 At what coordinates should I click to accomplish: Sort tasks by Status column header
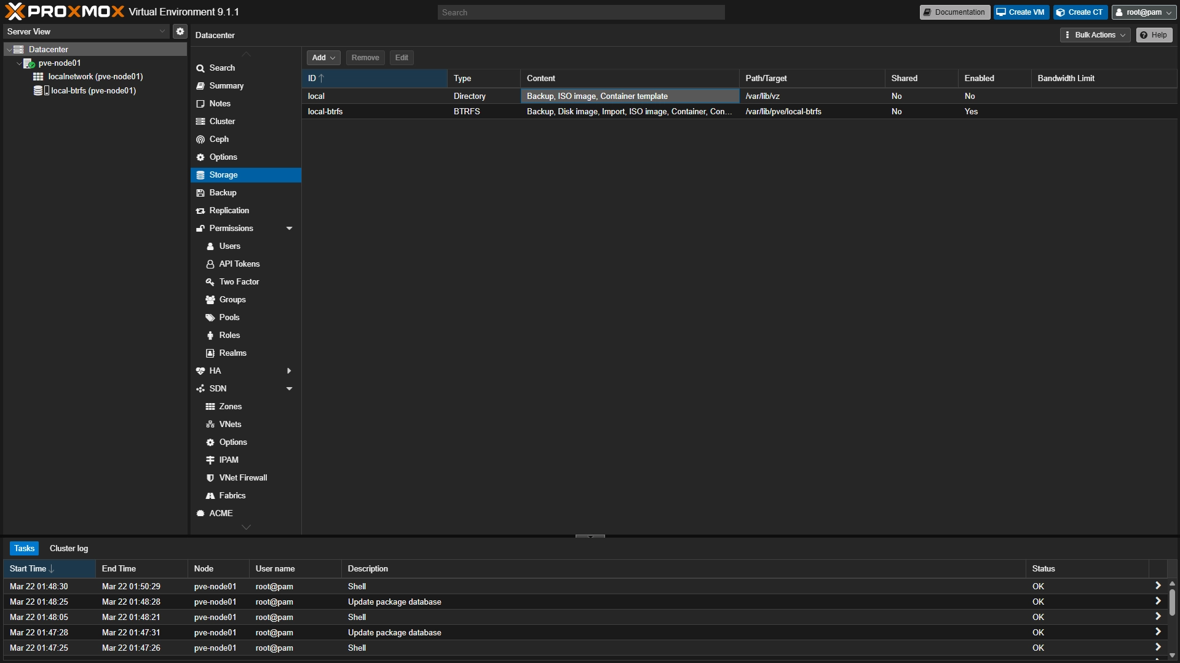(x=1087, y=569)
